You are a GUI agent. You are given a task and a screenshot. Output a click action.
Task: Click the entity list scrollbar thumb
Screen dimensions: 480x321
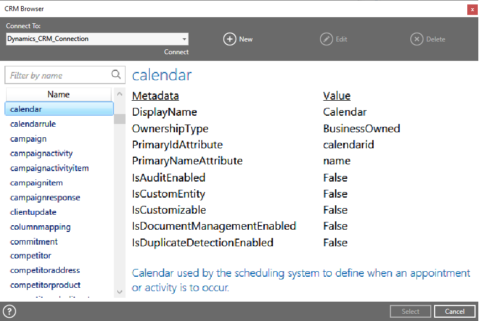pyautogui.click(x=119, y=119)
